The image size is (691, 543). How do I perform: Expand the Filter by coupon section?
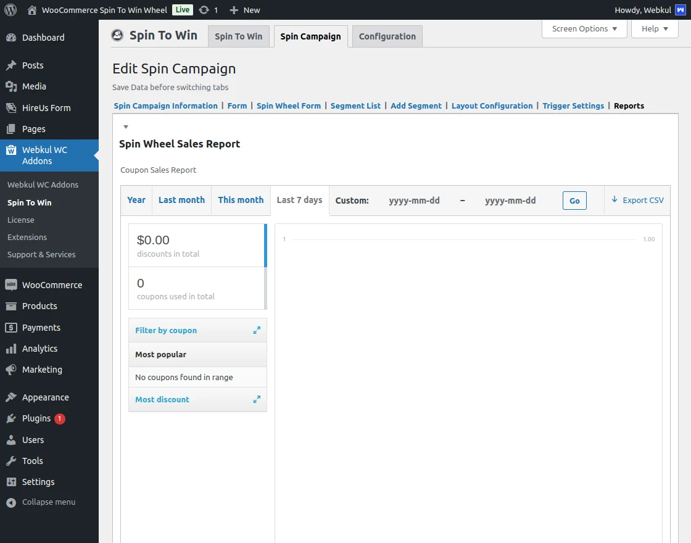pyautogui.click(x=257, y=331)
